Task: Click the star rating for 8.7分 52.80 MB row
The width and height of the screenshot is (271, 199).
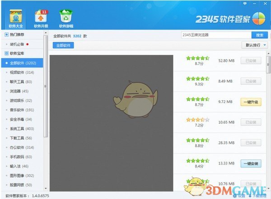Action: coord(198,58)
